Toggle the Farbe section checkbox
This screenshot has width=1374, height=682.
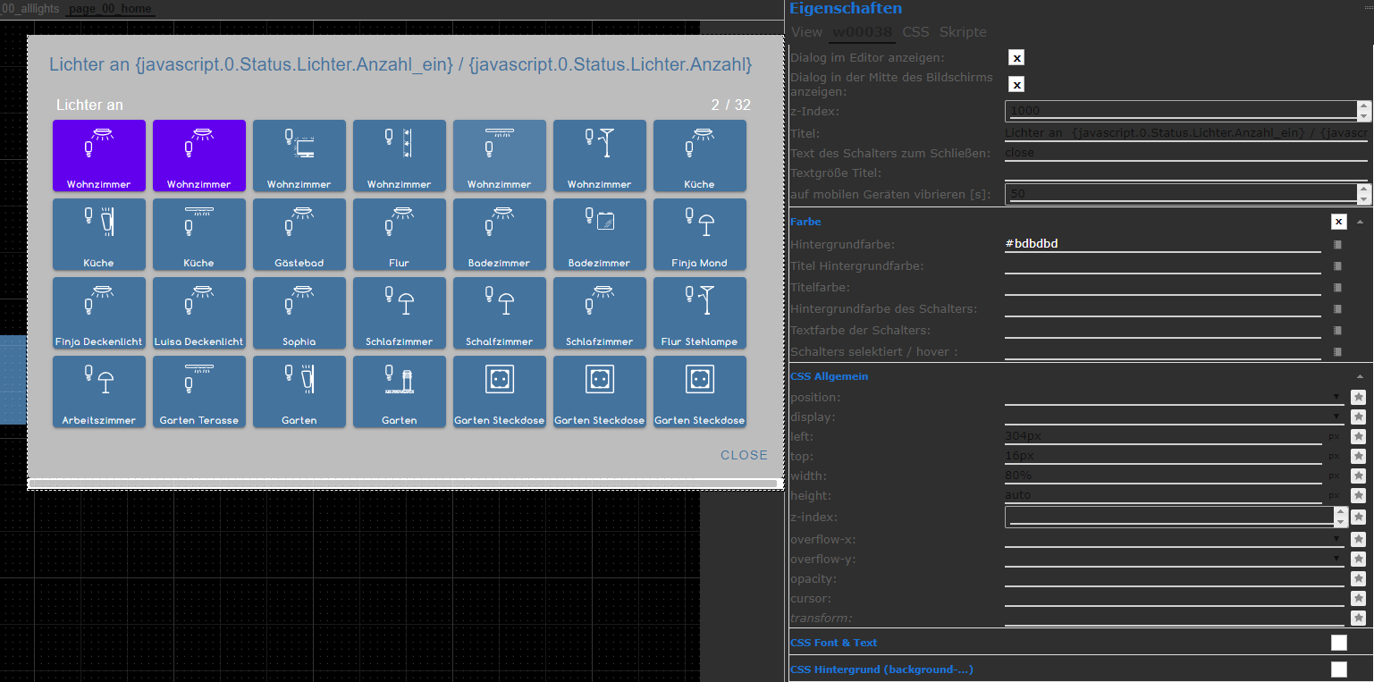[x=1338, y=222]
